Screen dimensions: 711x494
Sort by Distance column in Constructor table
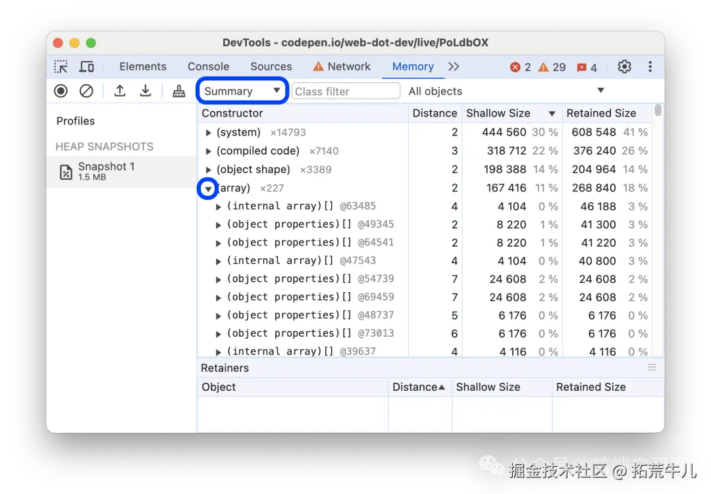click(x=435, y=113)
